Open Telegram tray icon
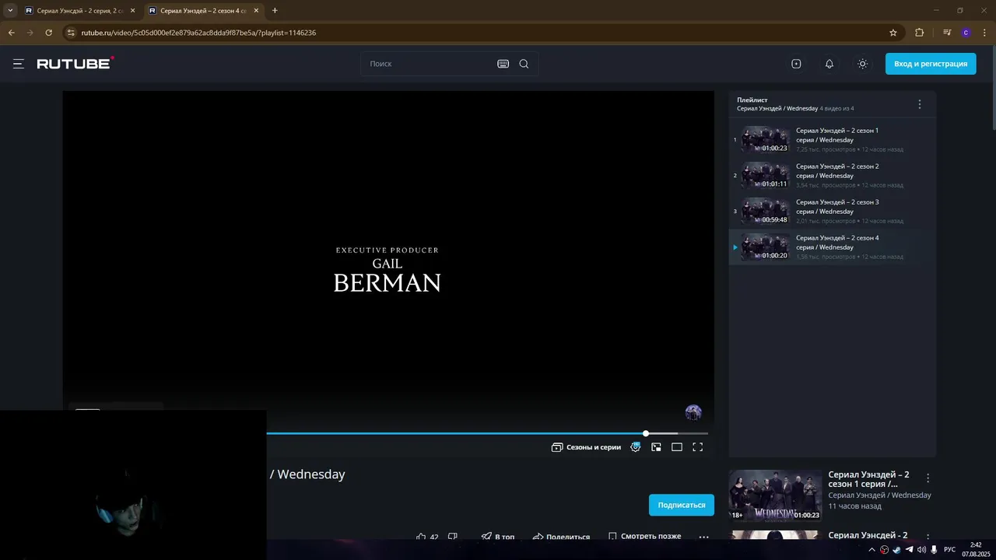The height and width of the screenshot is (560, 996). pos(909,550)
